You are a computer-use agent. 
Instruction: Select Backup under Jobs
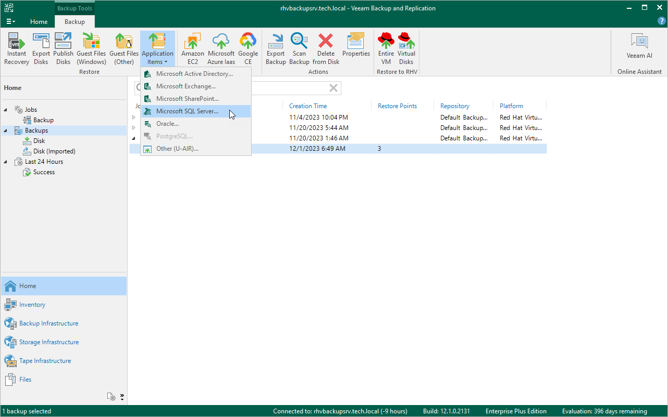(43, 120)
